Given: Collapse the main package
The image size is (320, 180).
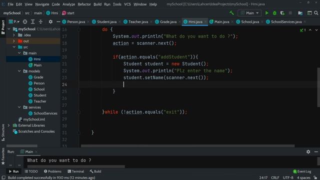Looking at the screenshot, I should tap(19, 53).
